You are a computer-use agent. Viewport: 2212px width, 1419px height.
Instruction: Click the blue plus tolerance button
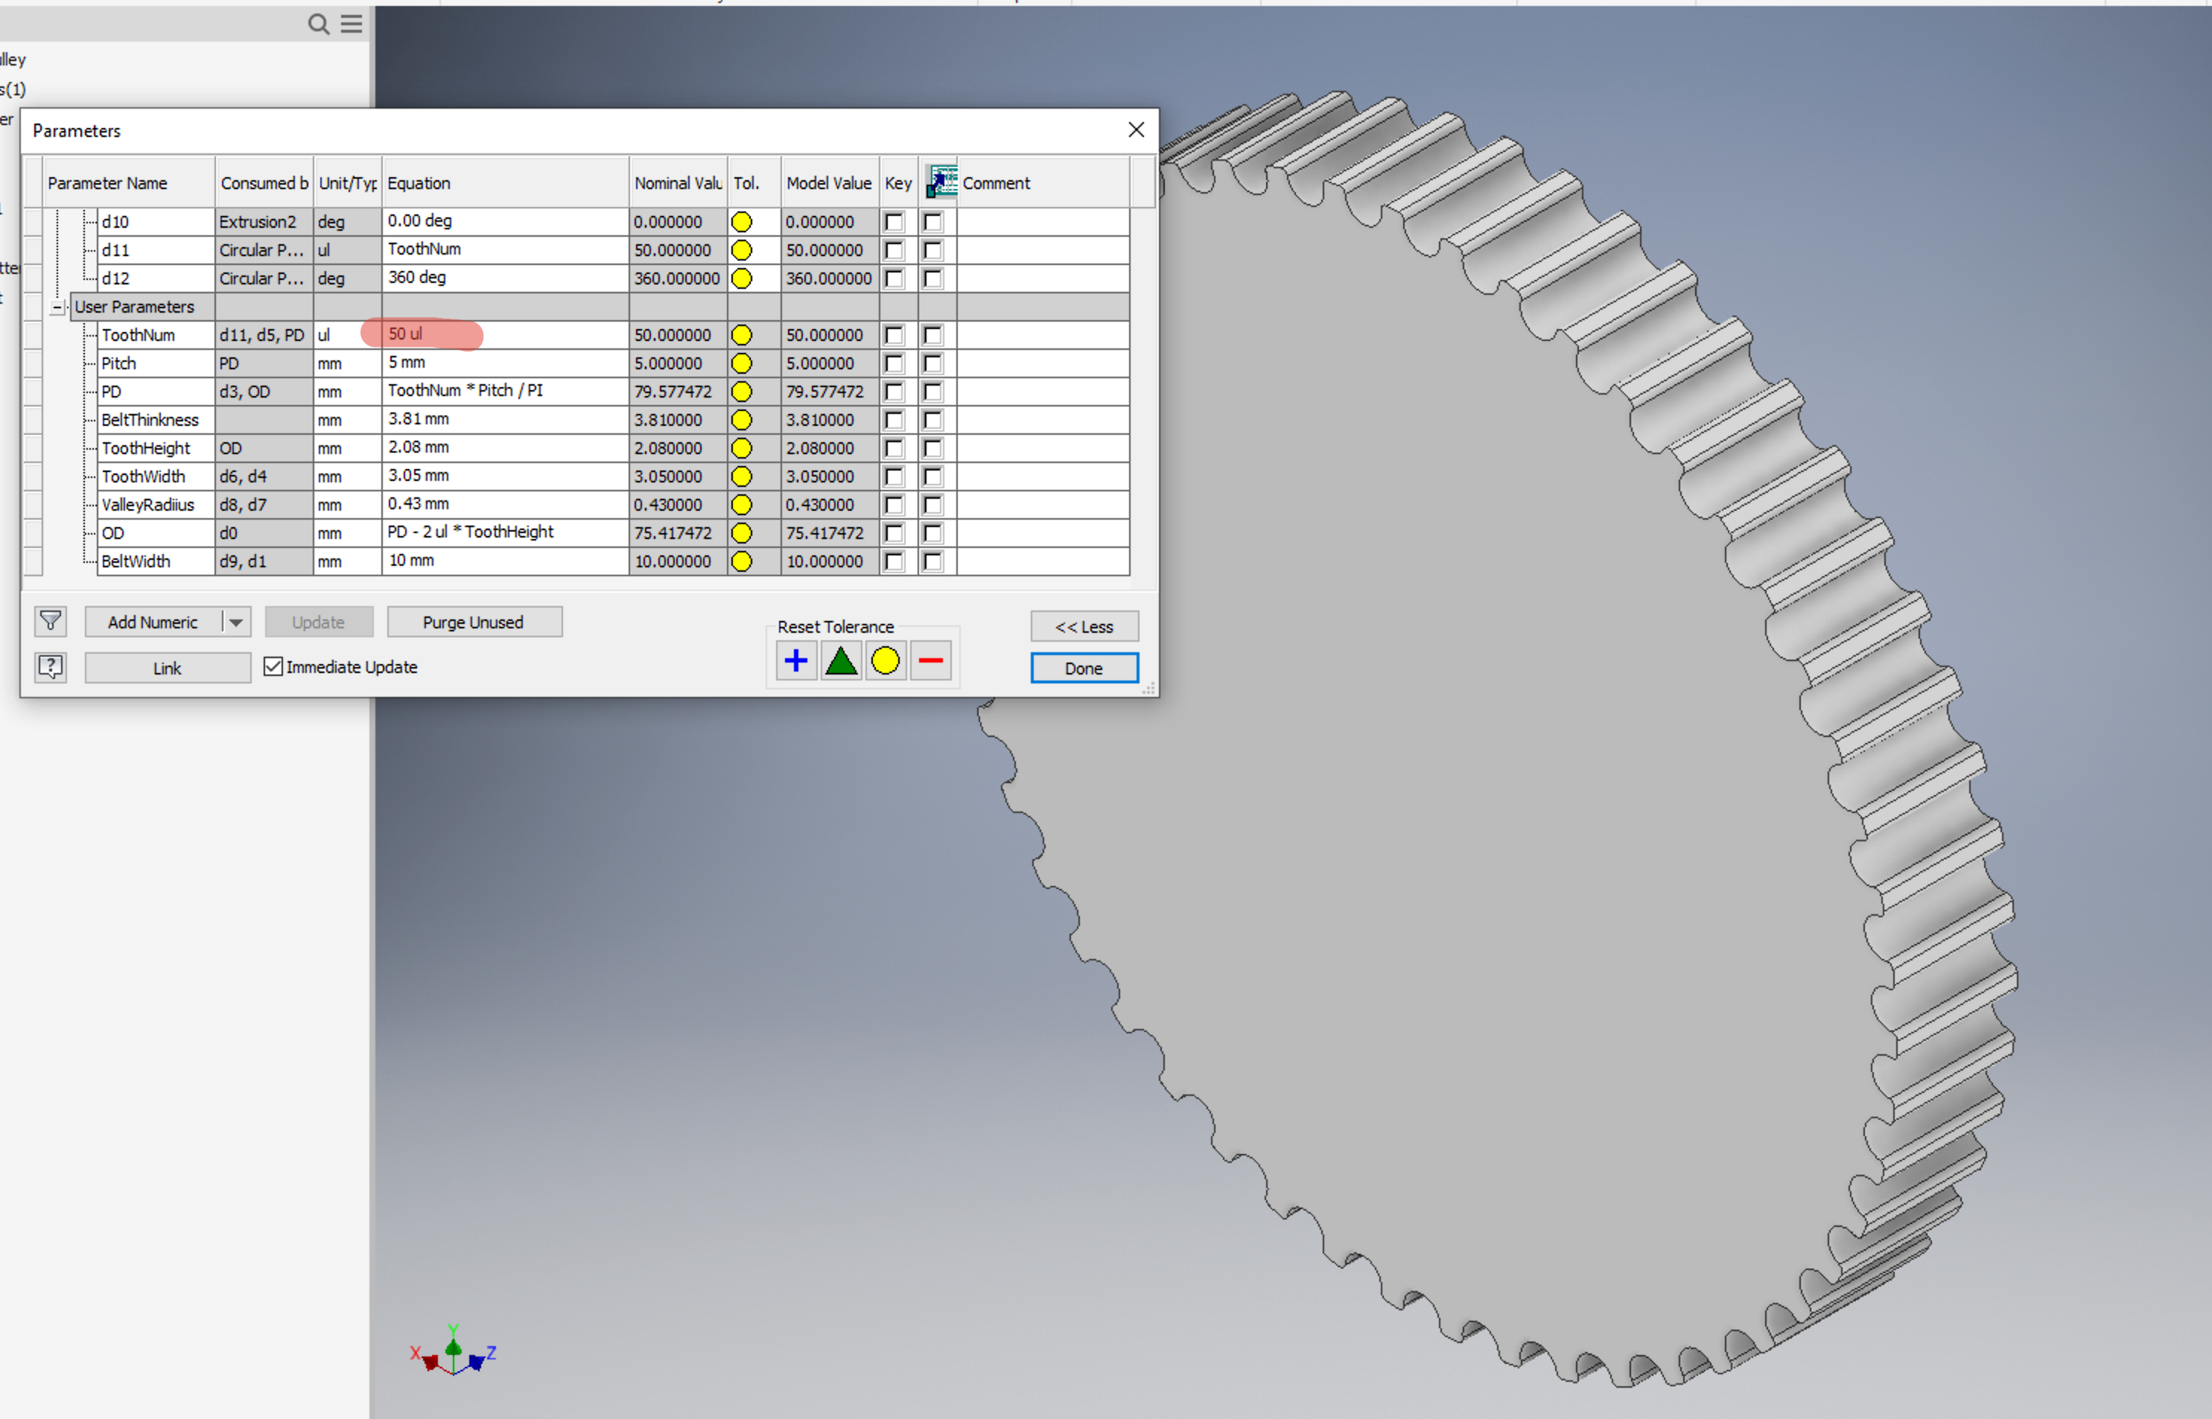[x=795, y=660]
